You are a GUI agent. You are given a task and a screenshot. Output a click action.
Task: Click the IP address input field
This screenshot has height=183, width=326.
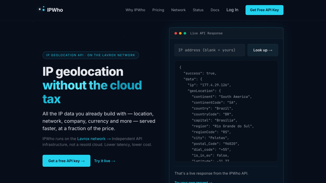click(x=210, y=50)
